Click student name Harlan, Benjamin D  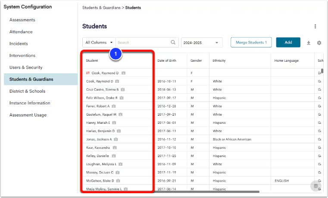coord(100,131)
